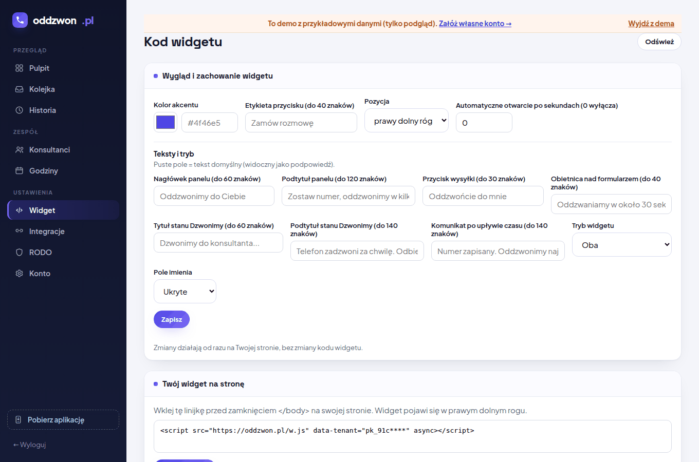The height and width of the screenshot is (462, 699).
Task: Open the Pulpit page
Action: 63,68
